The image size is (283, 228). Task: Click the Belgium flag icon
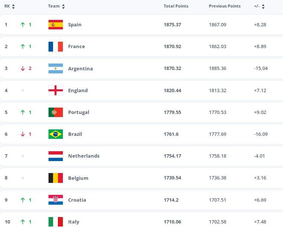click(56, 178)
